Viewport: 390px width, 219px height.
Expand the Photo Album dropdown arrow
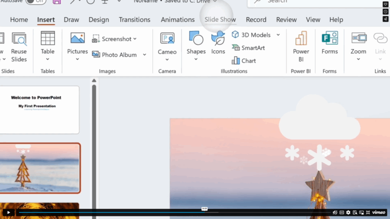pos(145,55)
